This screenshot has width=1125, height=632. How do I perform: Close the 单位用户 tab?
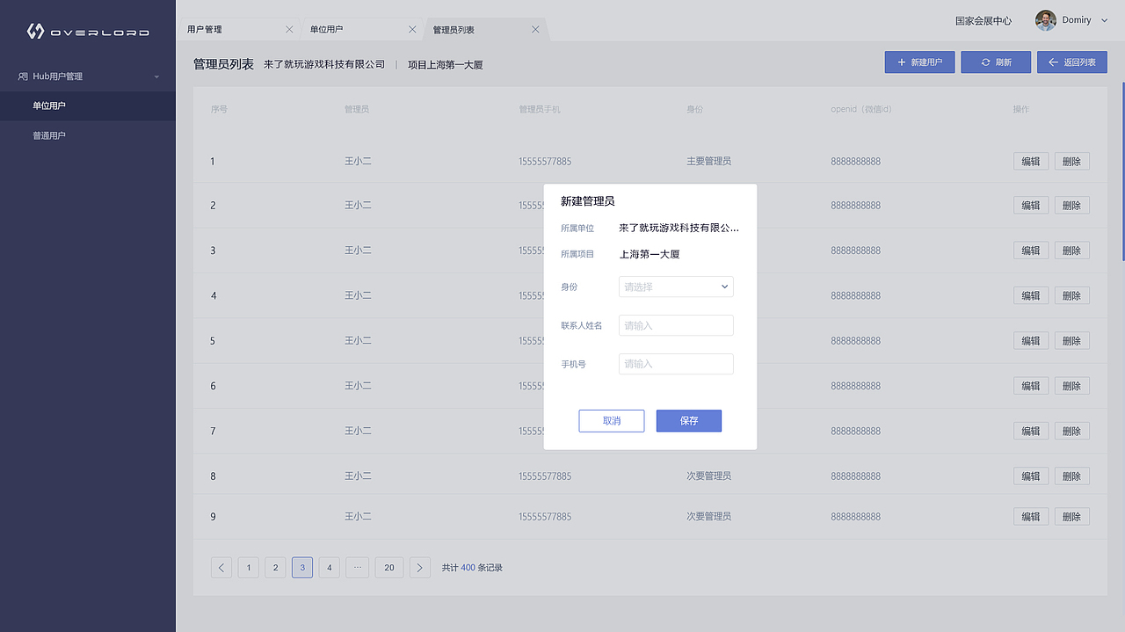413,28
